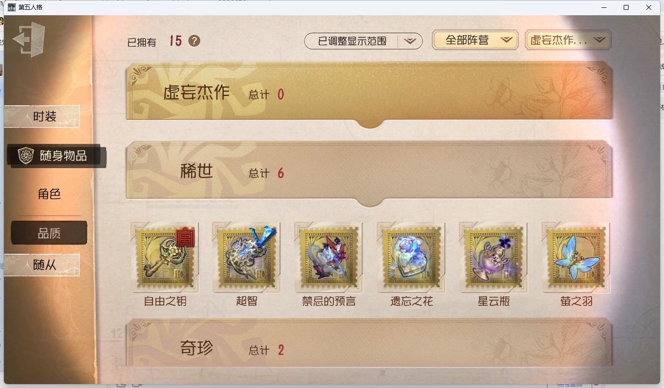Select the 星云瓶 accessory
Image resolution: width=664 pixels, height=388 pixels.
coord(493,258)
